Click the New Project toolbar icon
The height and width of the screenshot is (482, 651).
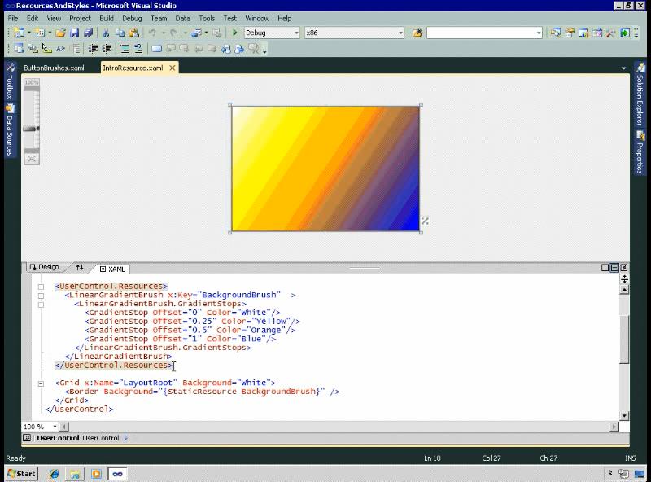pos(19,33)
